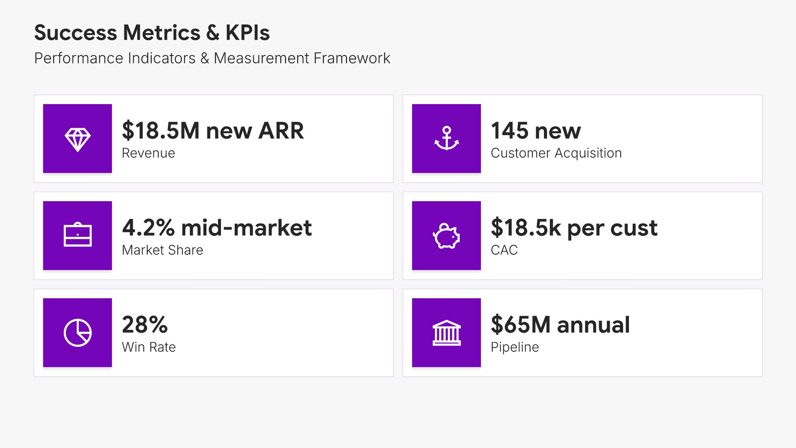Viewport: 796px width, 448px height.
Task: Click the Success Metrics & KPIs title
Action: [x=152, y=33]
